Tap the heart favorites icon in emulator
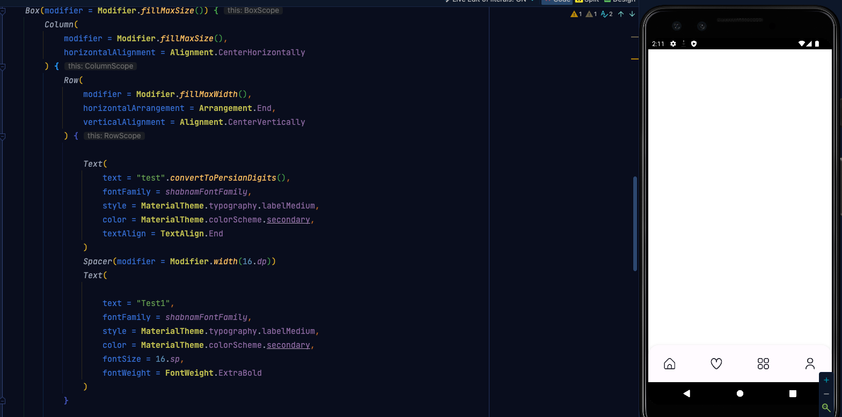The height and width of the screenshot is (417, 842). [x=716, y=364]
